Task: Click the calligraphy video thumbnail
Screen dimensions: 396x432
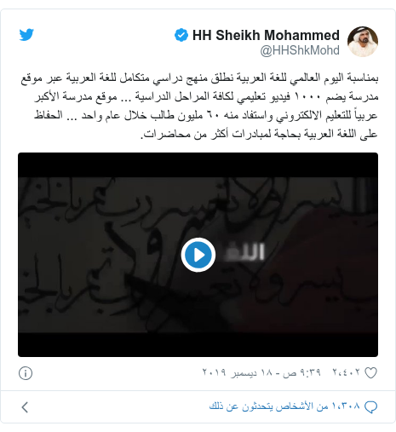Action: (198, 255)
